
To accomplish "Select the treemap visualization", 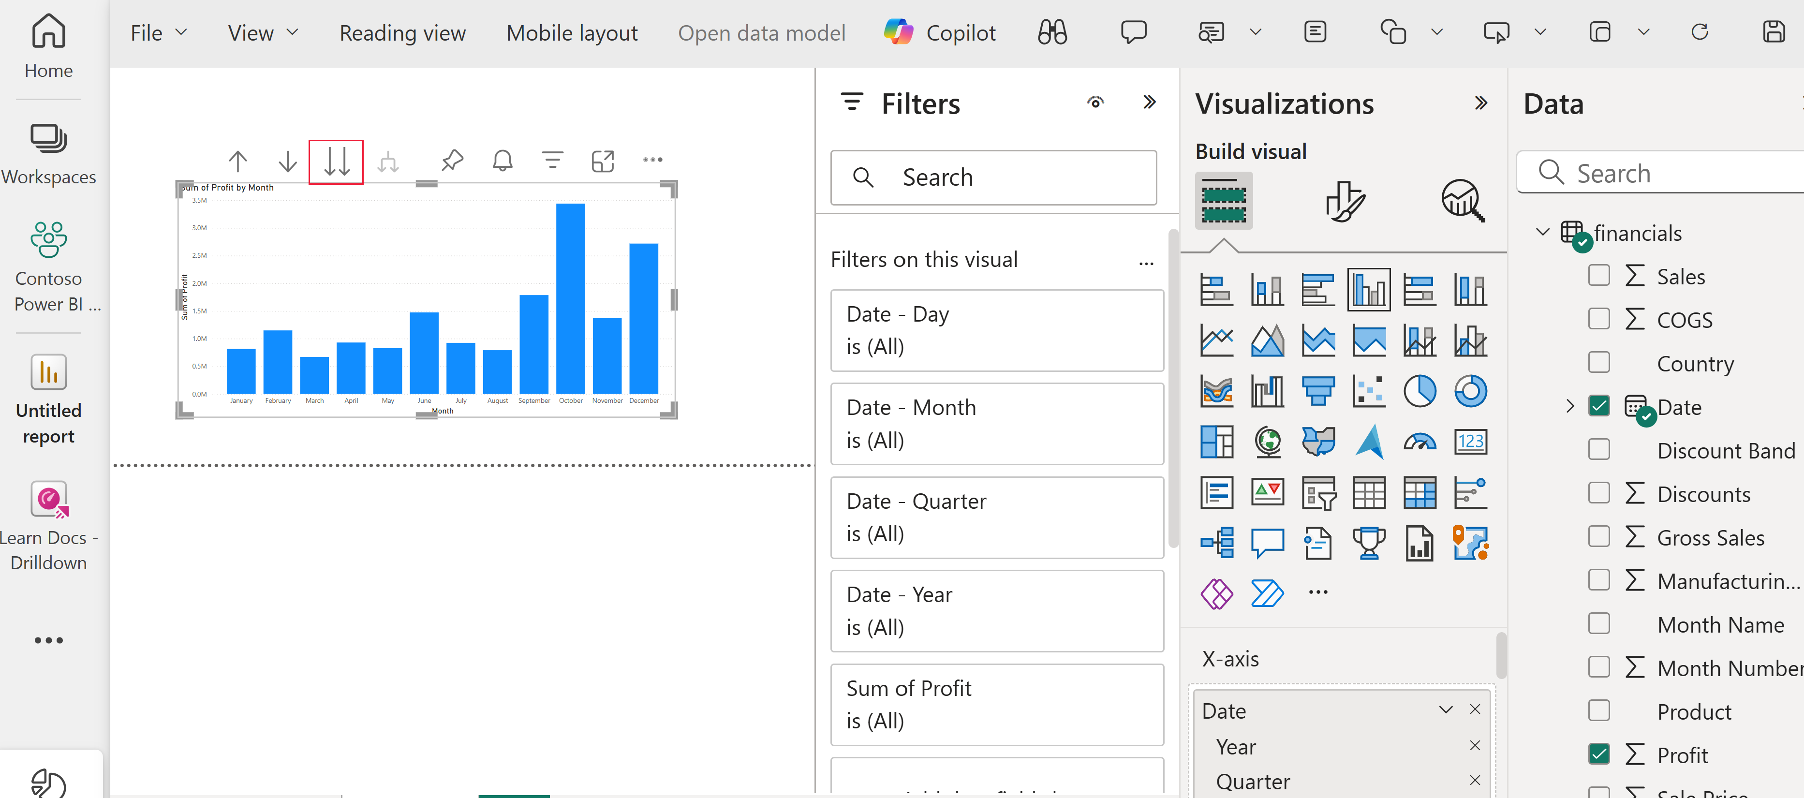I will tap(1216, 442).
